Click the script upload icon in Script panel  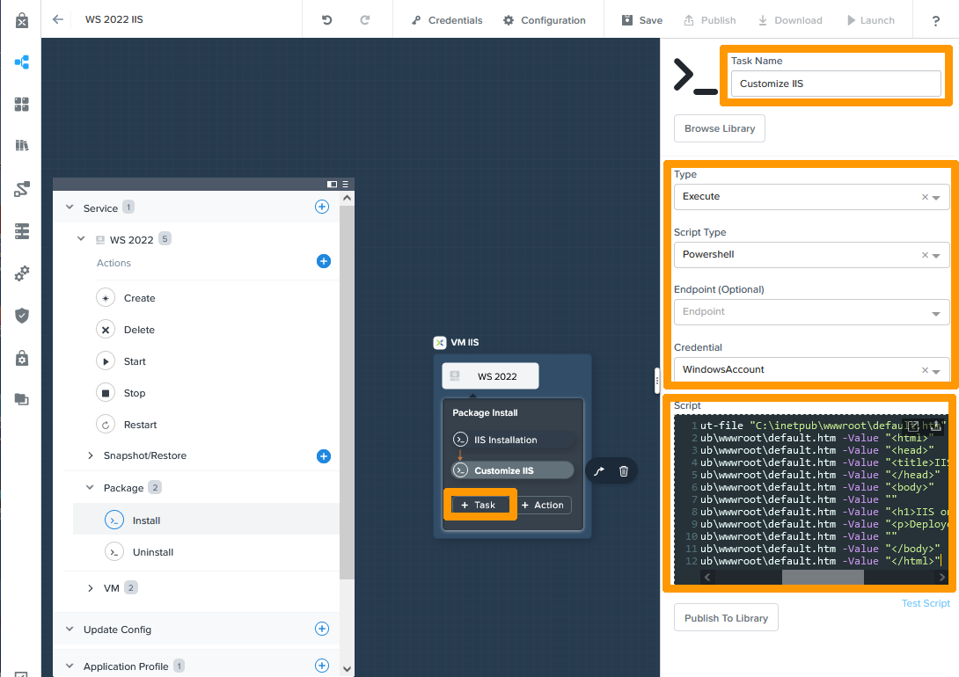click(936, 426)
